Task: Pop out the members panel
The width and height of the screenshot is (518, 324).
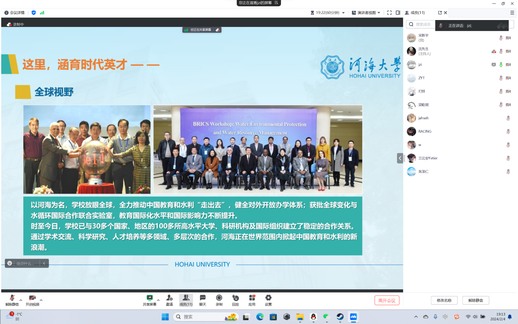Action: tap(440, 13)
